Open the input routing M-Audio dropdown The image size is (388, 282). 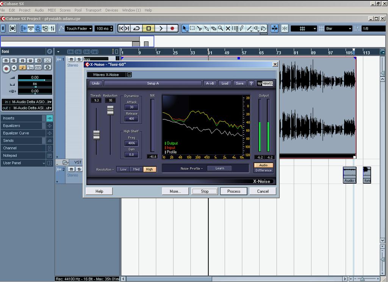[27, 102]
